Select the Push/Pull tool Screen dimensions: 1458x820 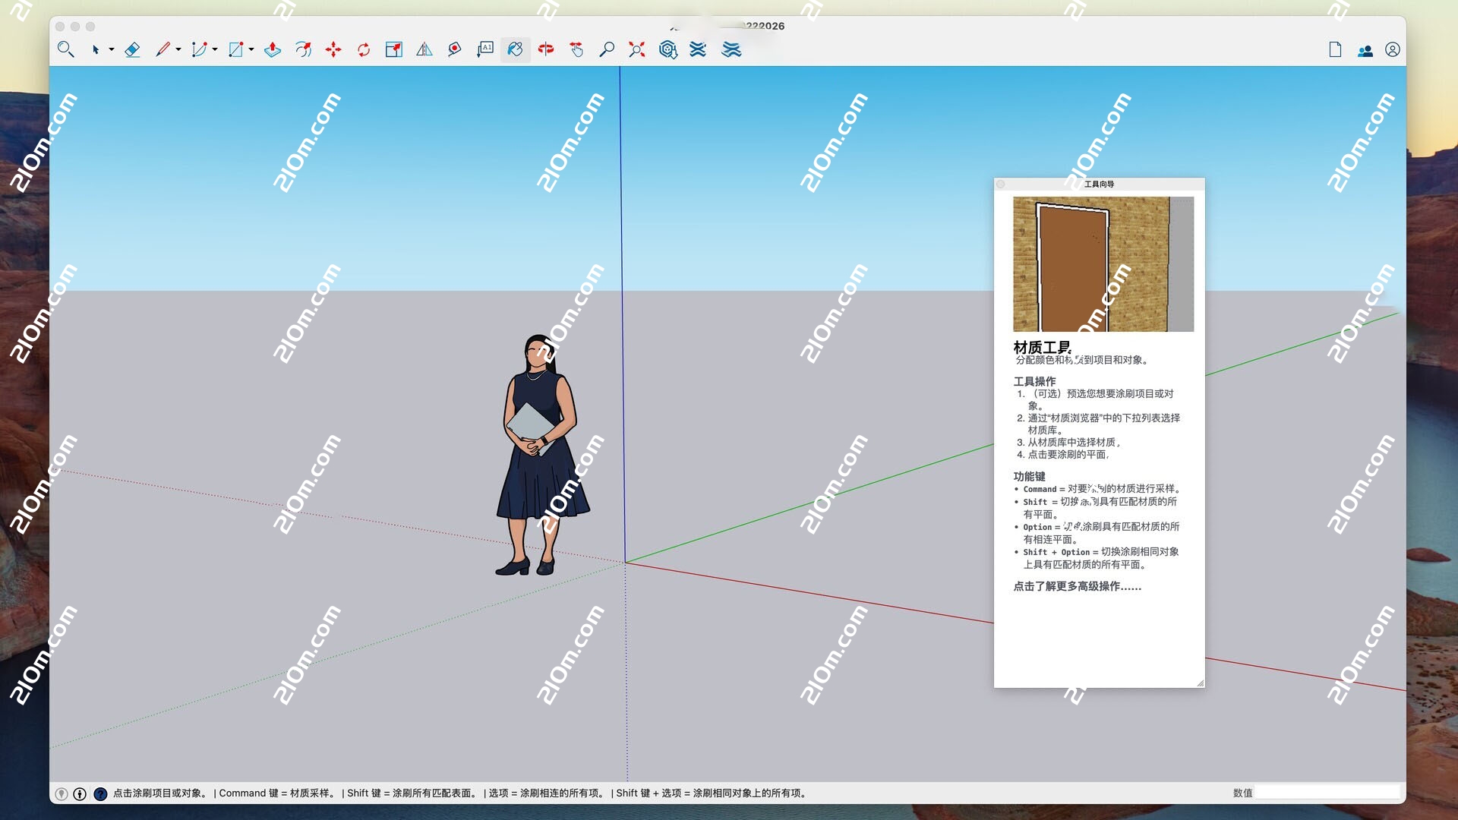pos(273,50)
